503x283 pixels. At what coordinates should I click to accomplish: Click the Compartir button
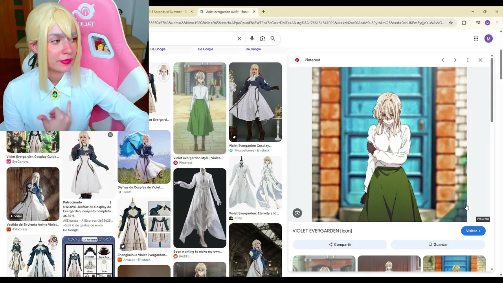340,244
